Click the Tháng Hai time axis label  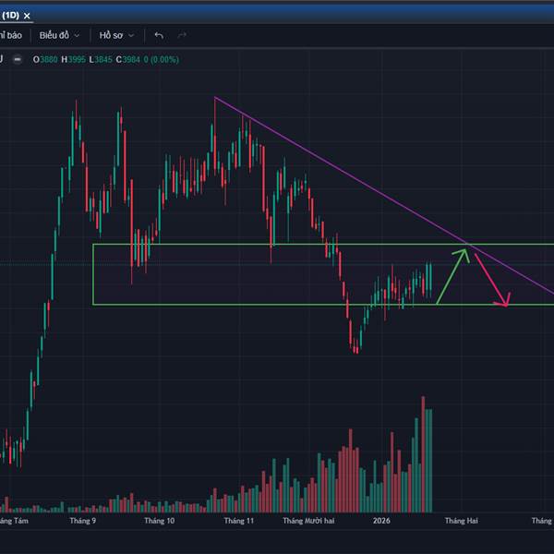(462, 521)
